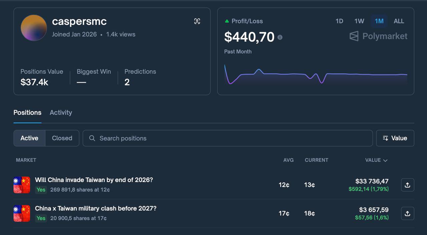Share the China invade Taiwan position
Viewport: 427px width, 235px height.
[407, 185]
